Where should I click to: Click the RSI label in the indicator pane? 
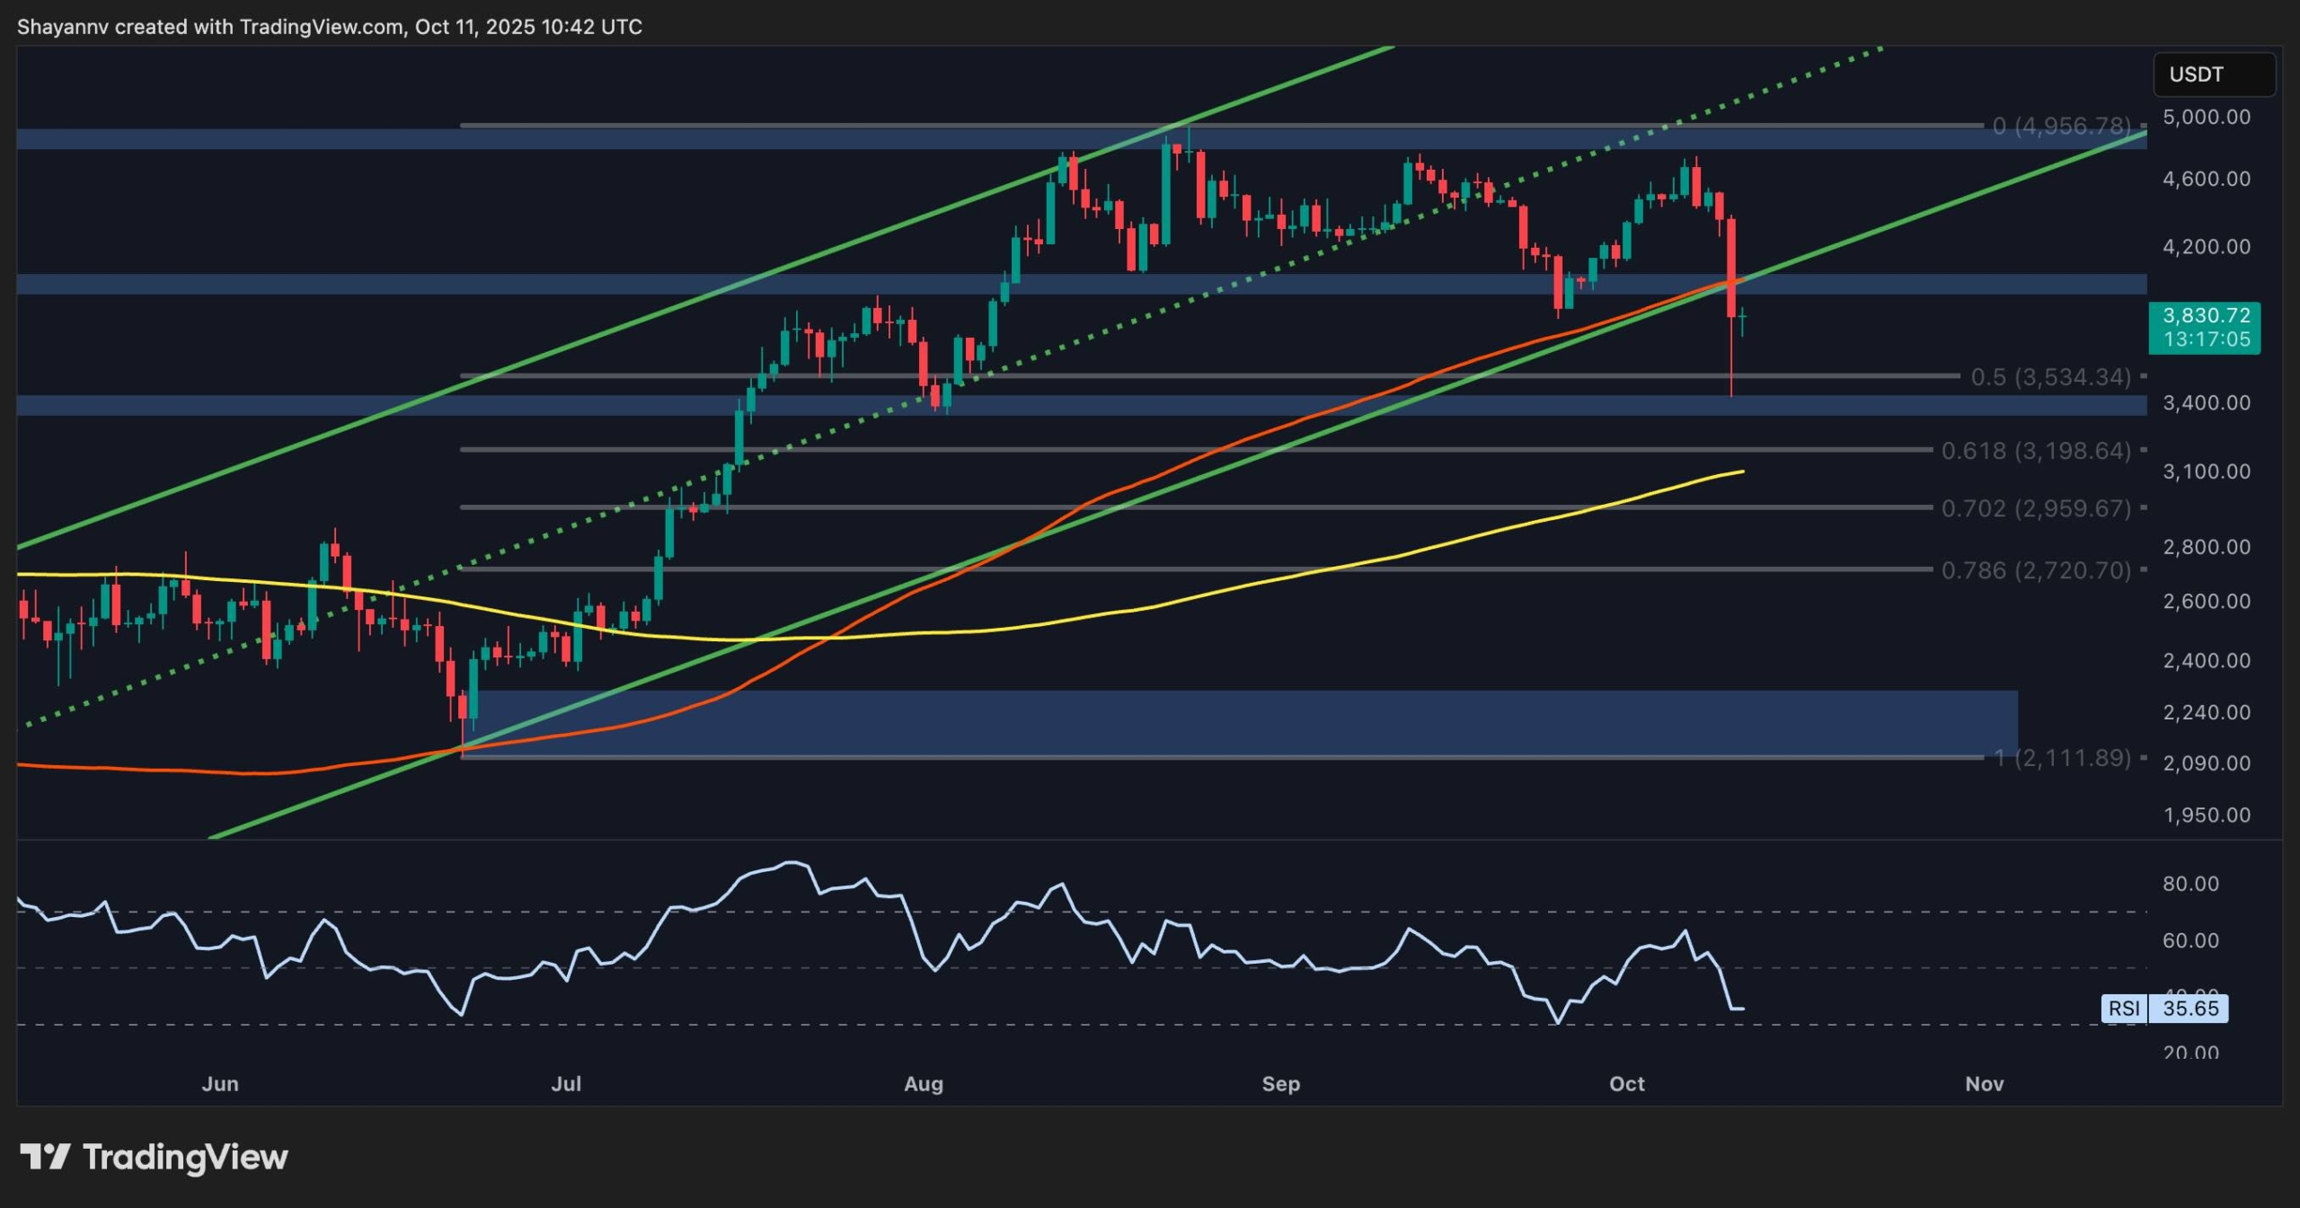click(x=2127, y=1010)
